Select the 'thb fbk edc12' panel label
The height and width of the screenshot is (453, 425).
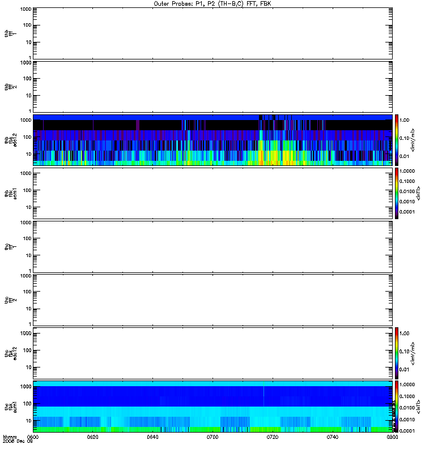(x=10, y=140)
